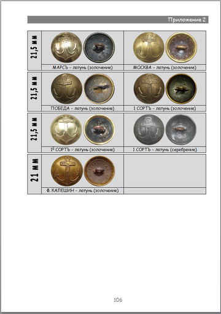Click the МАРСЪ button back side image
Viewport: 221px width, 314px height.
pyautogui.click(x=99, y=47)
